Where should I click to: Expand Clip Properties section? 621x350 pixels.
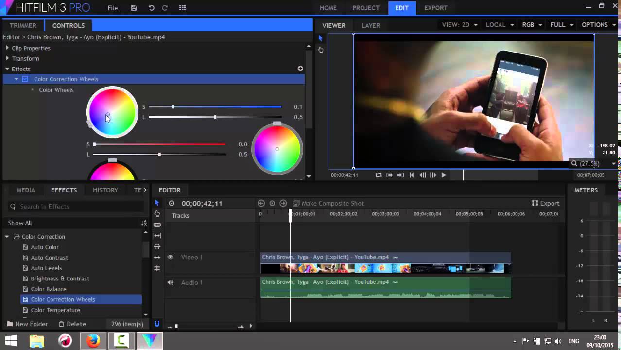[x=7, y=48]
